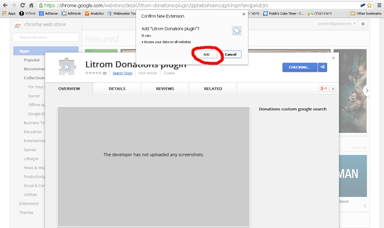The image size is (384, 228).
Task: Click the star rating of the plugin
Action: 93,73
